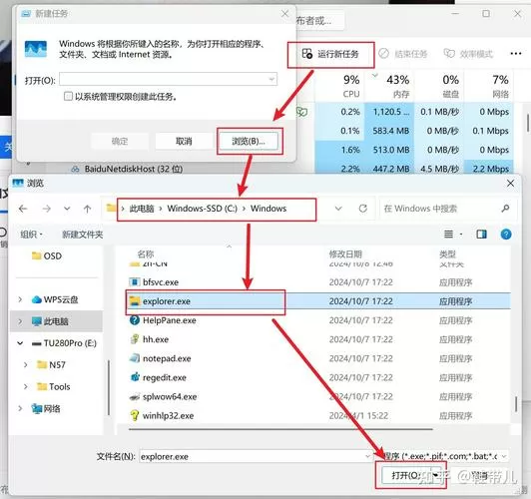Click the horizontal scrollbar under the file list
The image size is (531, 499).
tap(280, 429)
